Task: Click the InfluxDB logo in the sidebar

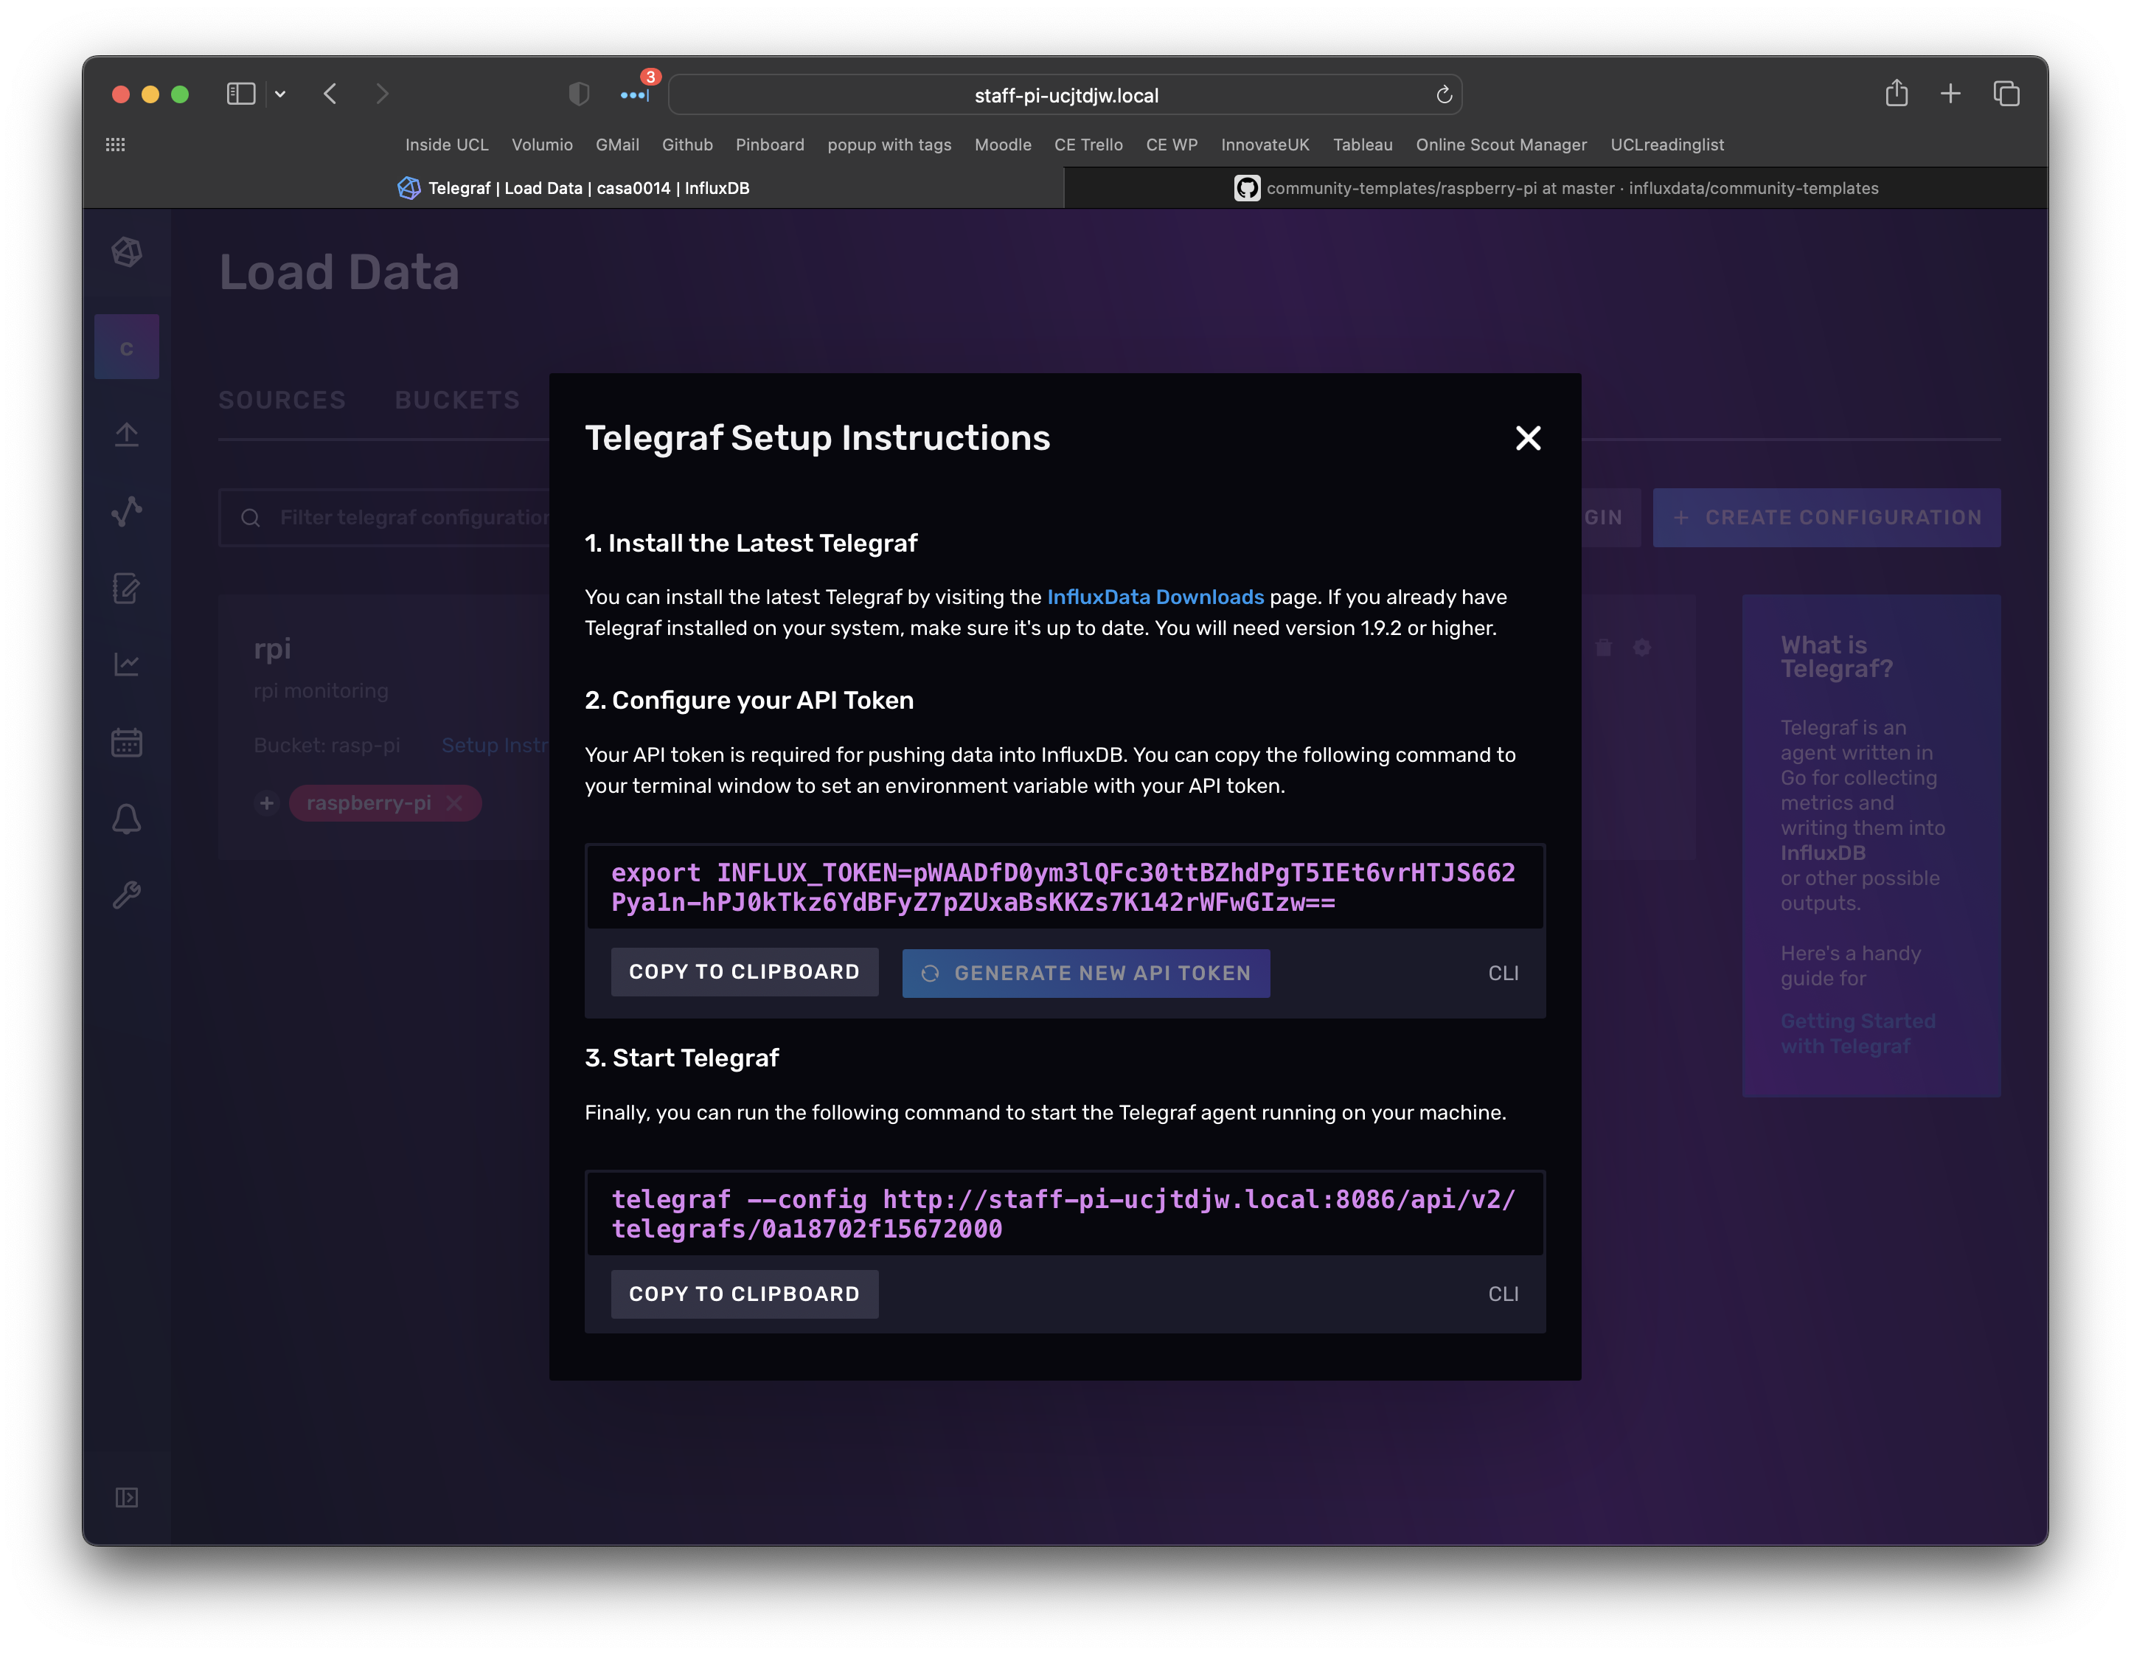Action: (x=127, y=253)
